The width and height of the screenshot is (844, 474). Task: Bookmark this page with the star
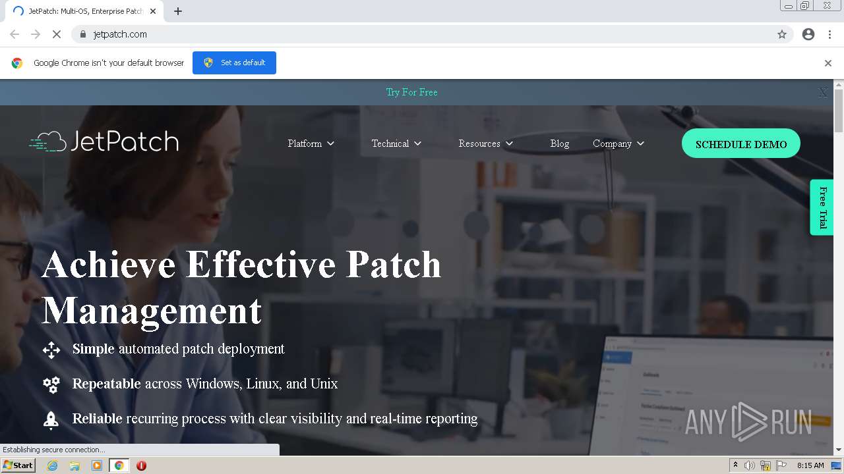pos(782,34)
